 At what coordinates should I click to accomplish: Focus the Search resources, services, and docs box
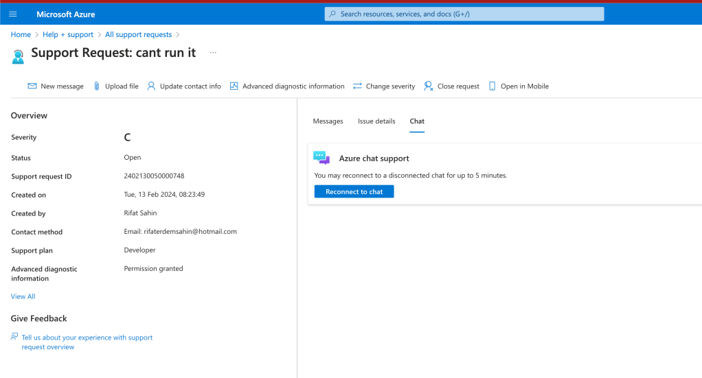pos(464,14)
